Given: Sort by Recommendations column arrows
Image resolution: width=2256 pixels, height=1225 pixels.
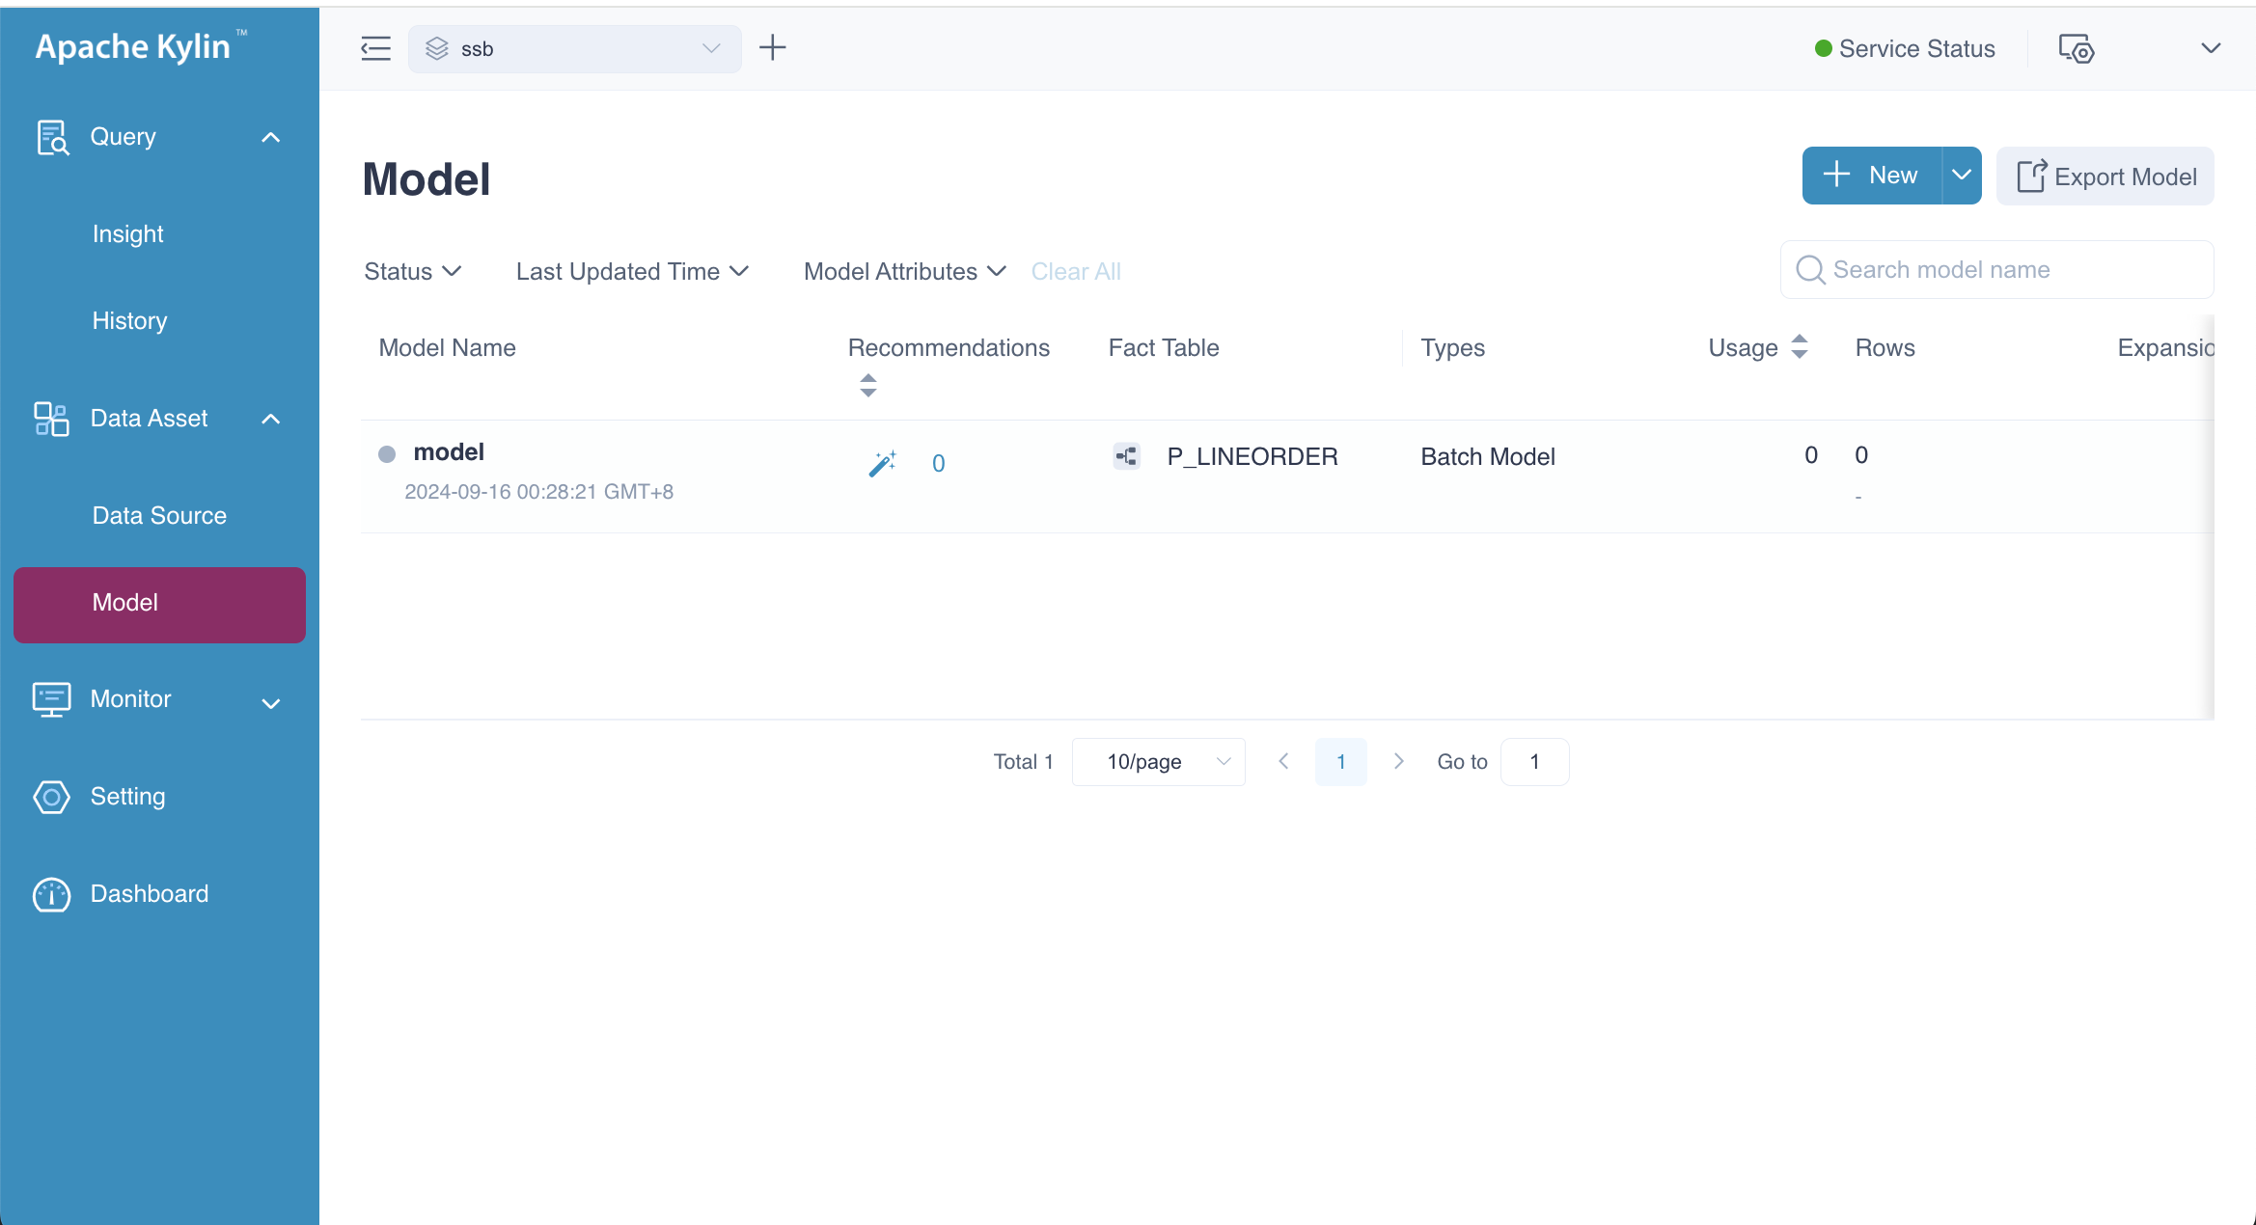Looking at the screenshot, I should tap(868, 386).
